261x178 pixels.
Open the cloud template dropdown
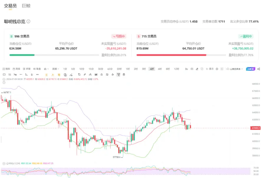click(x=235, y=69)
